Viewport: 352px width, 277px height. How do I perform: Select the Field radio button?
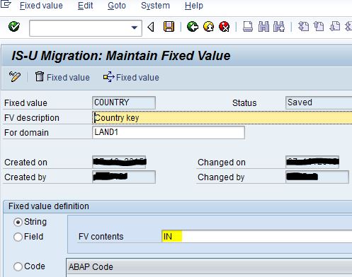pyautogui.click(x=18, y=237)
